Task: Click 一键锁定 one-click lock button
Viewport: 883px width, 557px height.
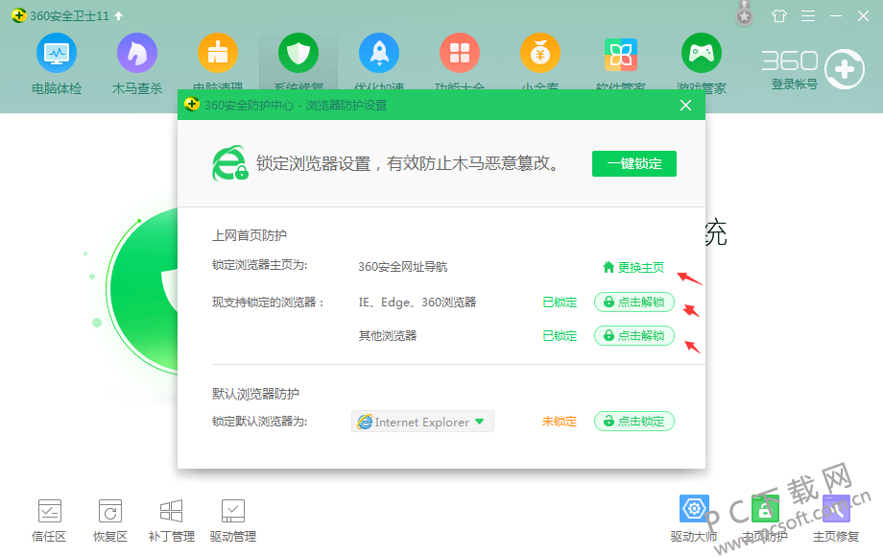Action: click(x=634, y=164)
